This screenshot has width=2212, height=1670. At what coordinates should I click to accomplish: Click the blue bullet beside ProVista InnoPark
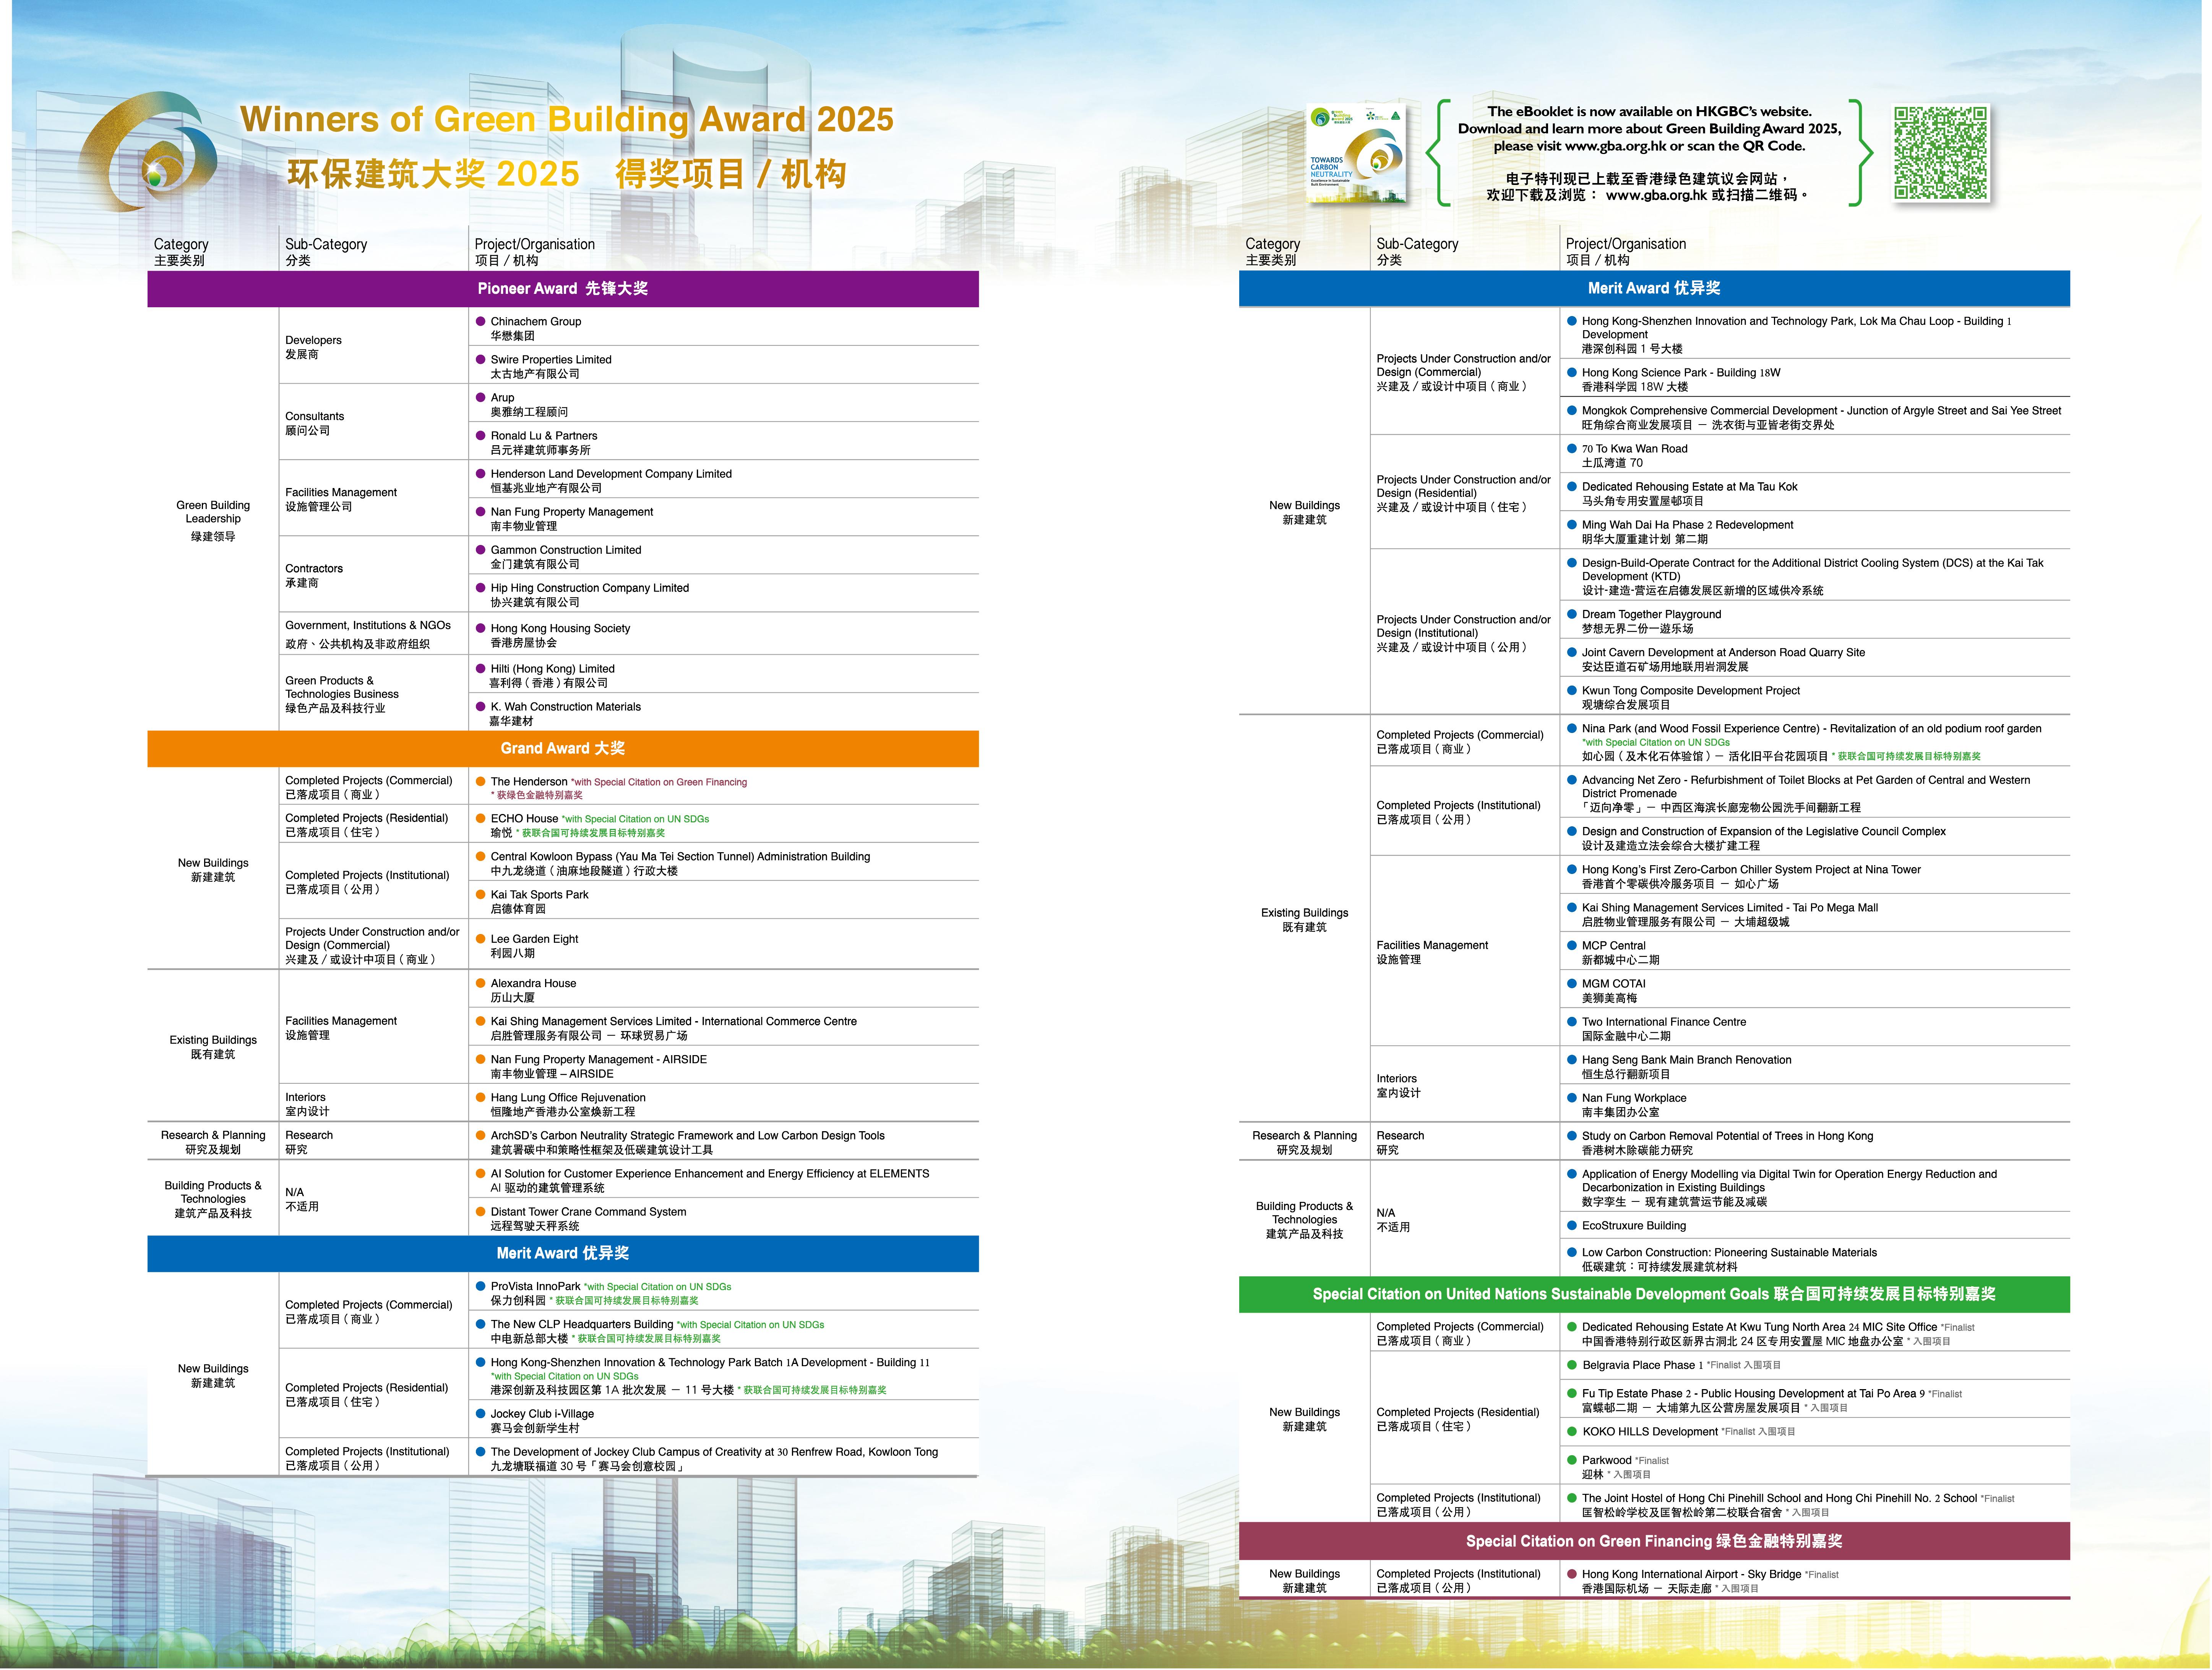click(x=480, y=1286)
